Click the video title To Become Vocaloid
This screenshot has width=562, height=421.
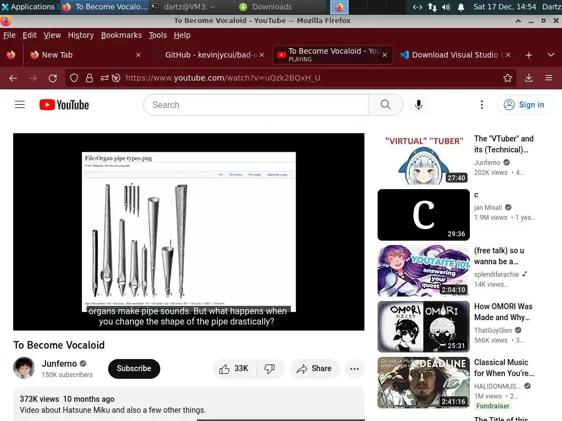pos(59,345)
